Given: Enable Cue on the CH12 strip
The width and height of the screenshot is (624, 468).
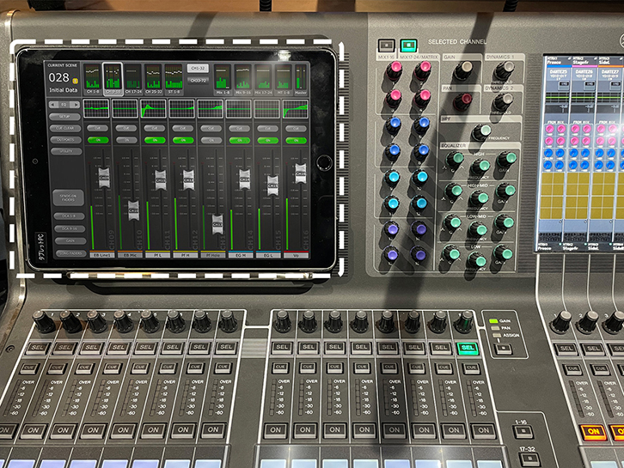Looking at the screenshot, I should pos(182,127).
